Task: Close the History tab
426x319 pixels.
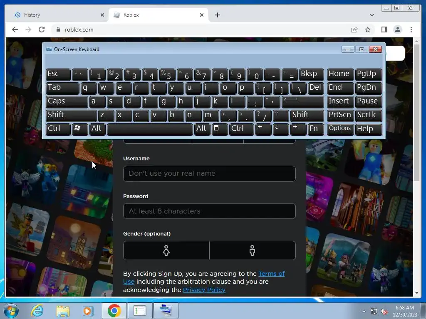Action: [x=102, y=15]
